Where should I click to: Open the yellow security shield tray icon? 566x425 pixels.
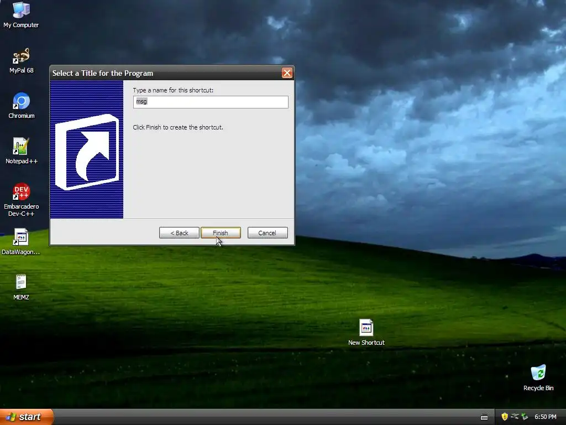[x=505, y=417]
